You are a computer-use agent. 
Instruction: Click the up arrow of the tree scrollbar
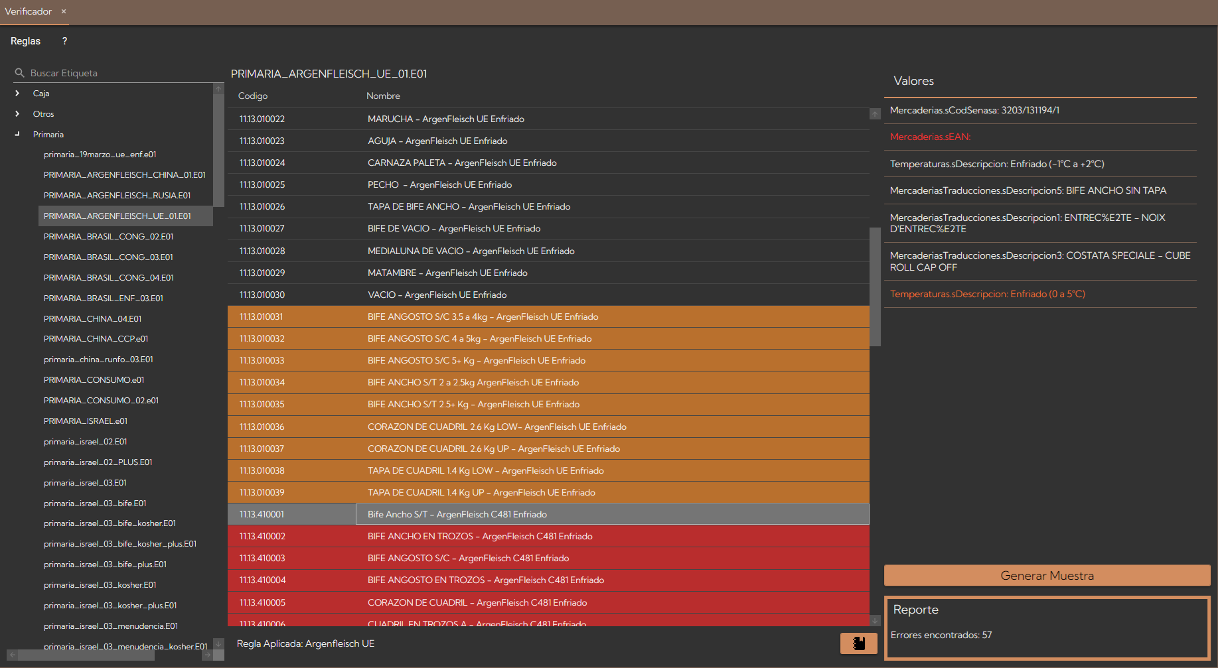coord(218,89)
